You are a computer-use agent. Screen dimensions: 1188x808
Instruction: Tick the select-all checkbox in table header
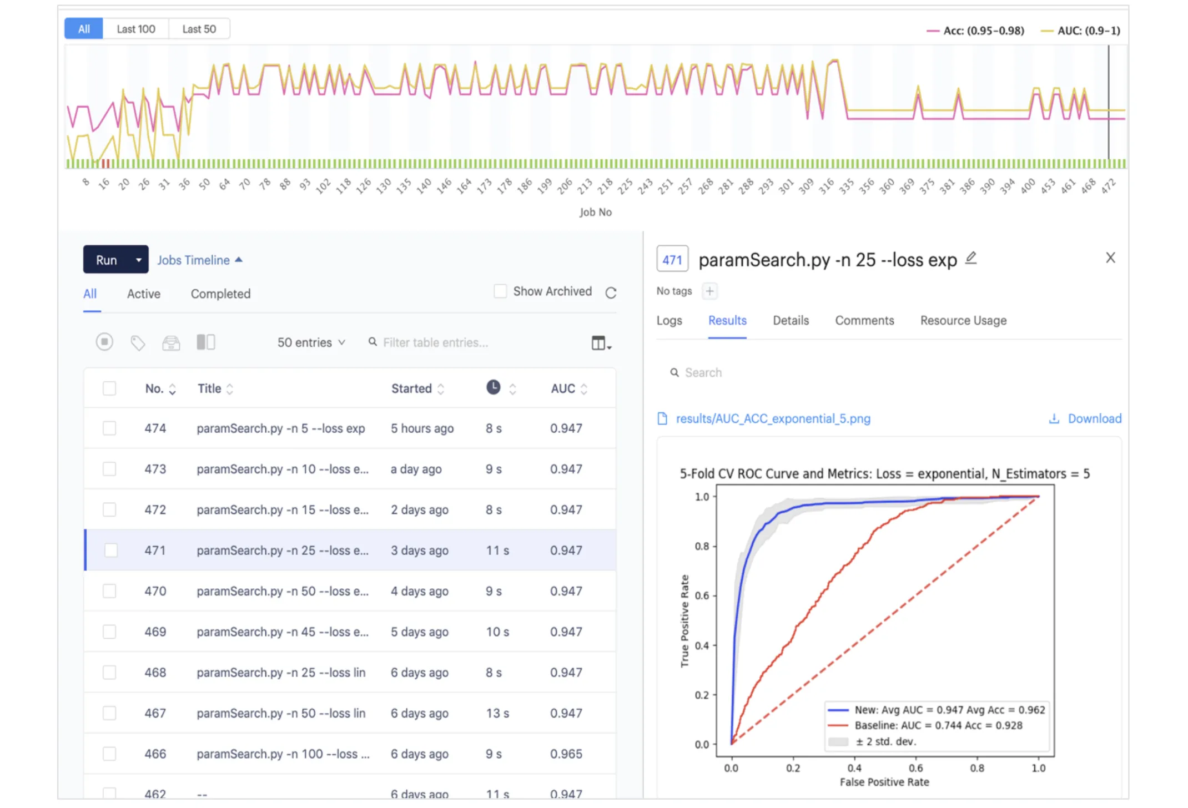[x=109, y=388]
